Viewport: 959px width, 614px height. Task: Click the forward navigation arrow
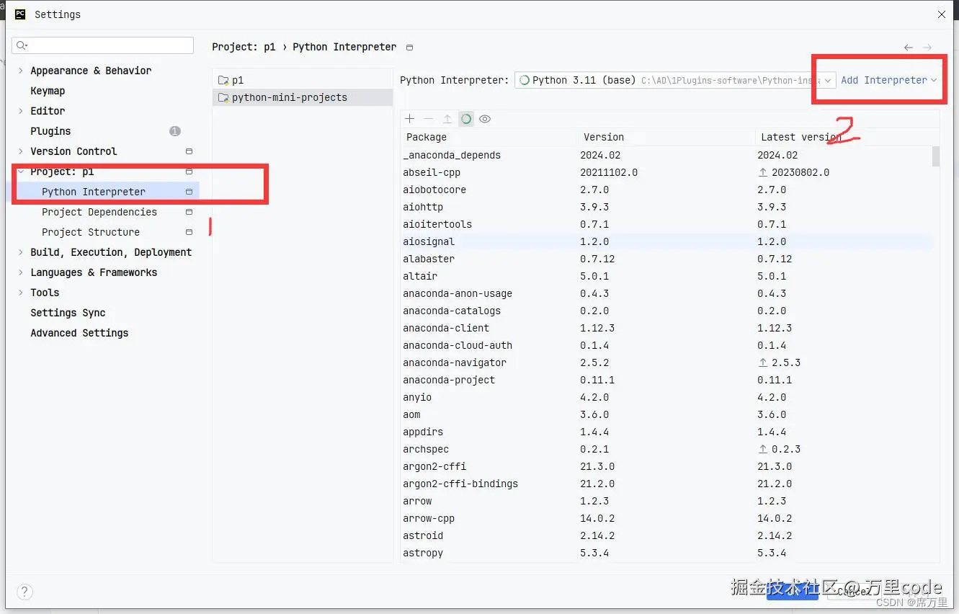(x=928, y=48)
